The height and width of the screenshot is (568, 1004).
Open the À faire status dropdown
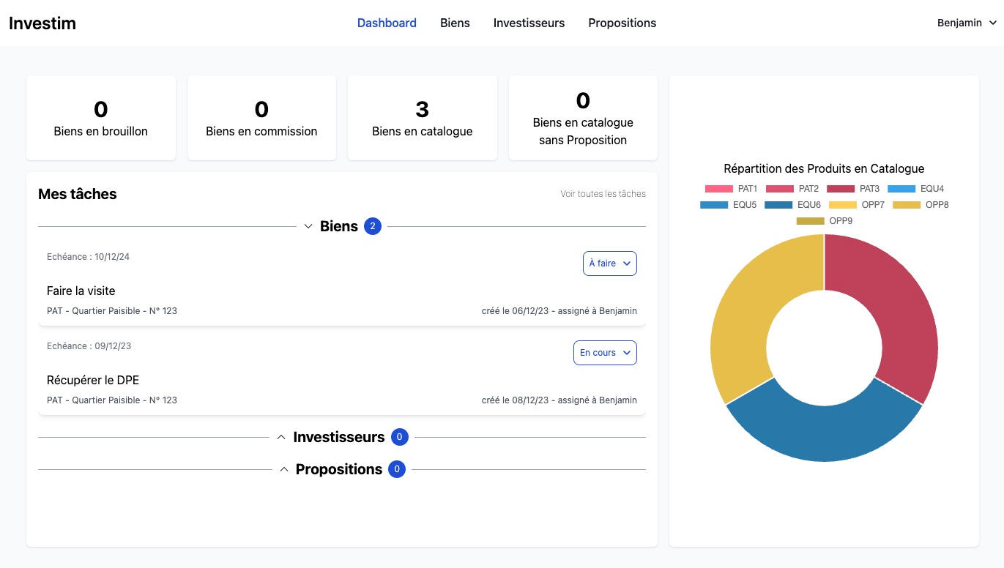click(609, 264)
